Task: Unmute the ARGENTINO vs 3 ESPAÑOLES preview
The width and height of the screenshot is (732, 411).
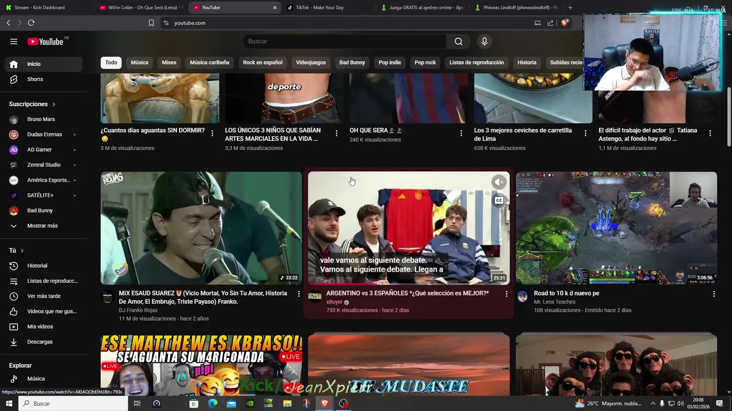Action: pos(499,182)
